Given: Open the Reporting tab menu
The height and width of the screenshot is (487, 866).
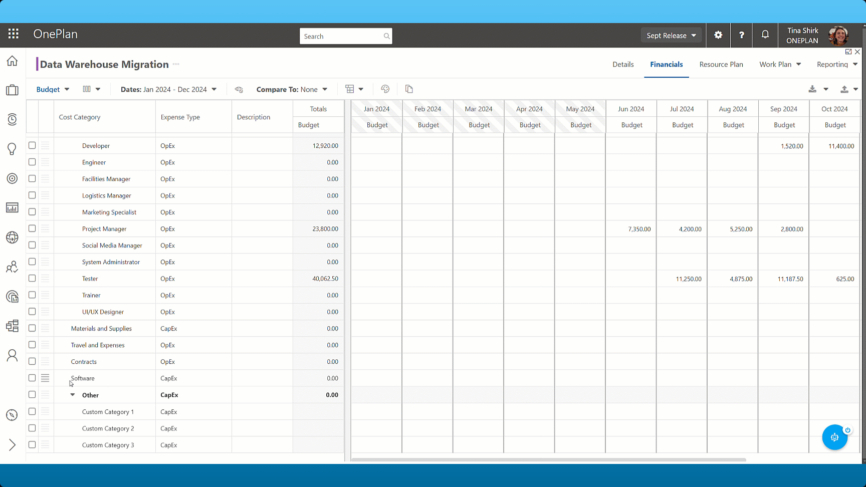Looking at the screenshot, I should pyautogui.click(x=837, y=64).
